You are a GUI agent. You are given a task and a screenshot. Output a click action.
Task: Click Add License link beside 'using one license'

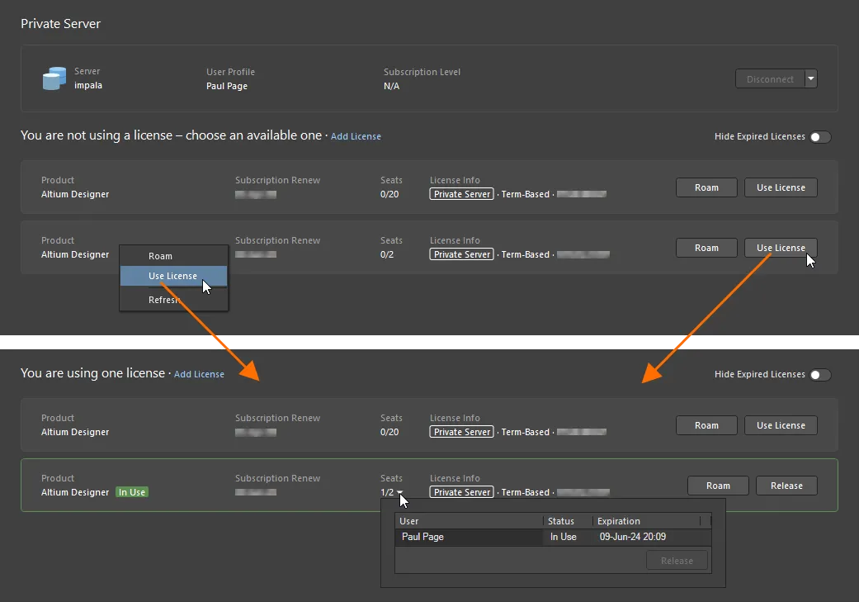pos(199,374)
